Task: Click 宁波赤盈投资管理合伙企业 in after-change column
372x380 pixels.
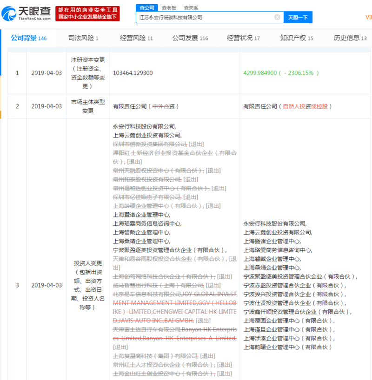Action: click(295, 285)
